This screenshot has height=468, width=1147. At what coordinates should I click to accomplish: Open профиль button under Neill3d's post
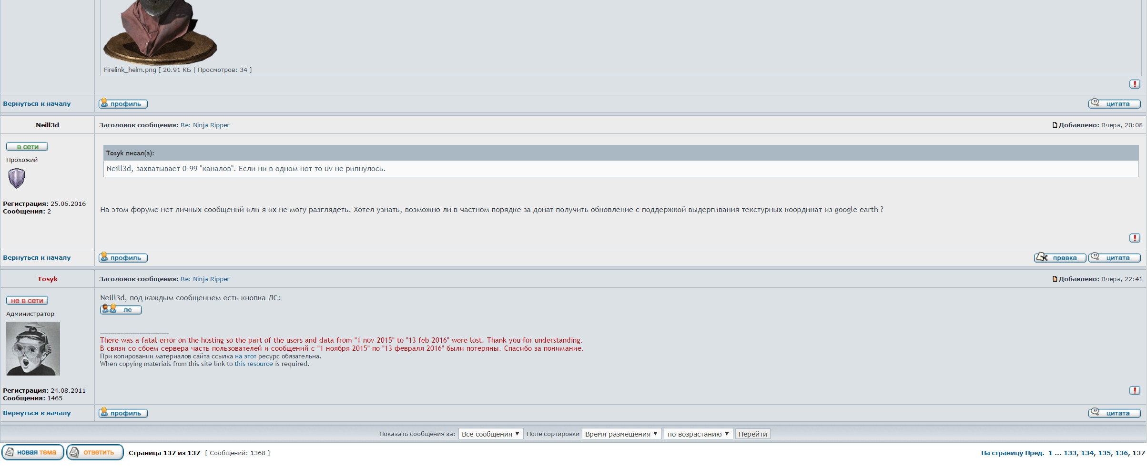123,258
